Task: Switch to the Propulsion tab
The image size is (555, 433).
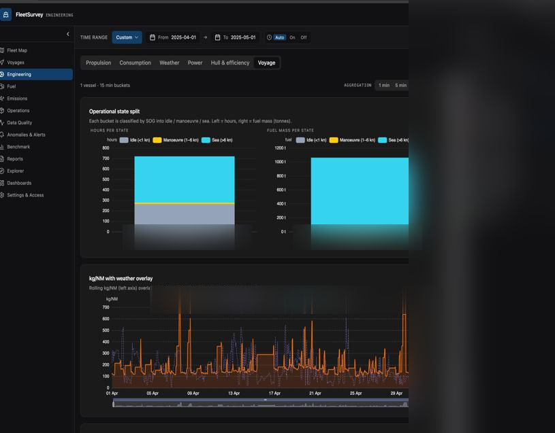Action: click(x=98, y=63)
